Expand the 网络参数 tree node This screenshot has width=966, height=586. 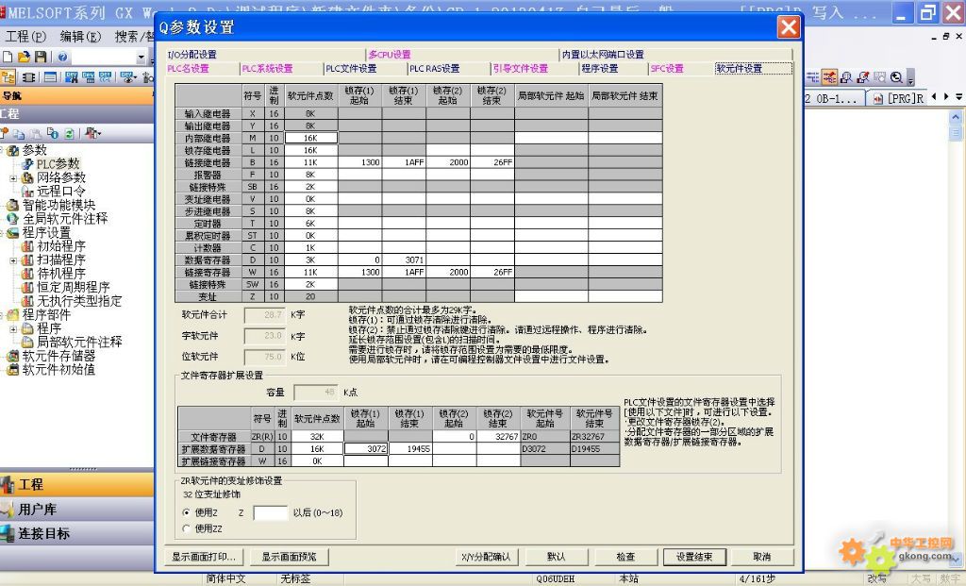13,178
